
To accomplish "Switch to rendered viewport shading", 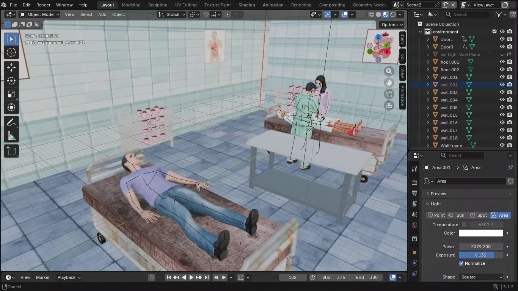I will point(393,14).
